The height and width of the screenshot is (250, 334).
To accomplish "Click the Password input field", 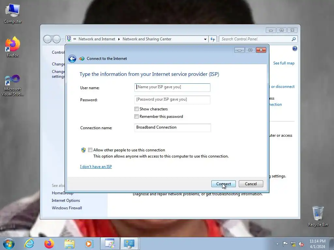I will coord(172,100).
